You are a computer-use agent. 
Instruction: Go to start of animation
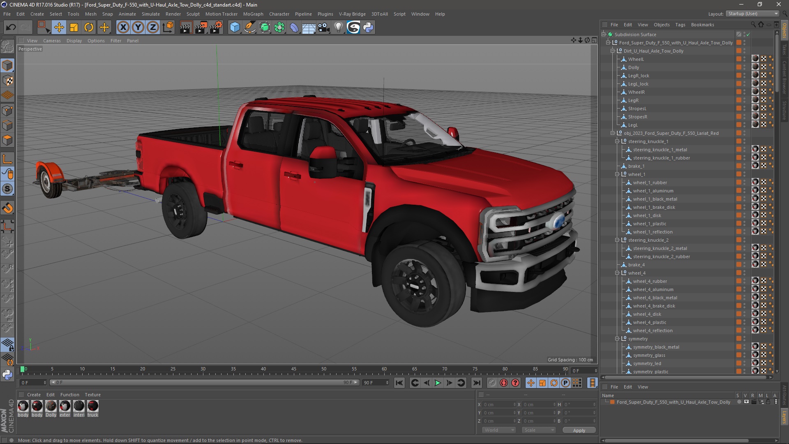click(399, 383)
